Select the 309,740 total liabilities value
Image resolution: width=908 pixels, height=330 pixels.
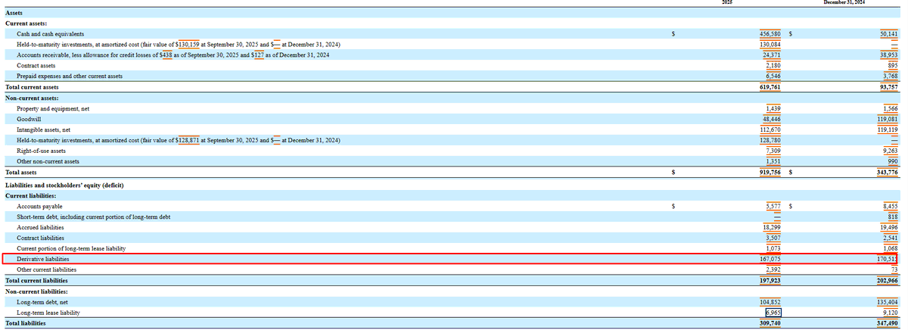click(x=770, y=322)
